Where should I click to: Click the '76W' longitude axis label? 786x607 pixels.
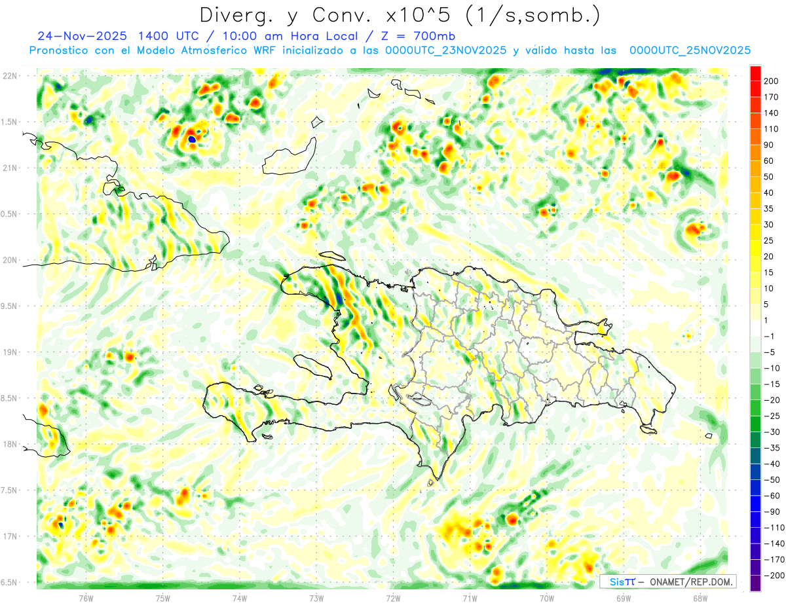(x=86, y=598)
